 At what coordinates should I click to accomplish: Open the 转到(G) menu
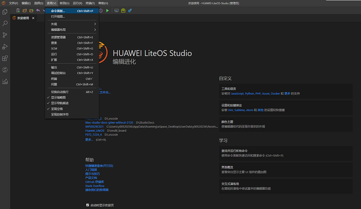tap(65, 3)
